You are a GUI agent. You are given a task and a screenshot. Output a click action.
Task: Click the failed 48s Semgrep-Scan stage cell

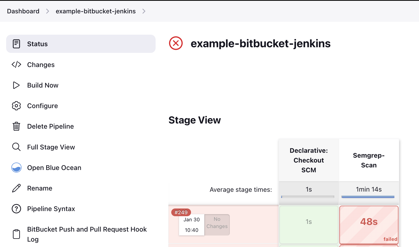(369, 225)
